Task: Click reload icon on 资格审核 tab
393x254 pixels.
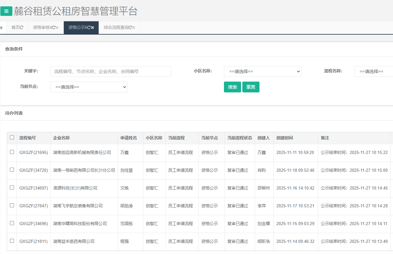Action: 54,28
